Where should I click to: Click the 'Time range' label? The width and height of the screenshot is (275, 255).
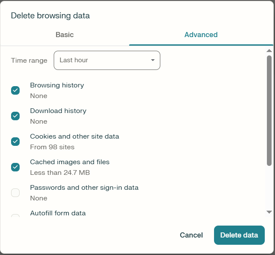[x=29, y=61]
